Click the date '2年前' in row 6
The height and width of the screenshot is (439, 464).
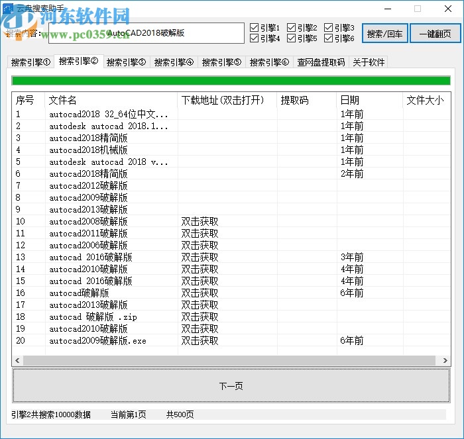[x=352, y=174]
